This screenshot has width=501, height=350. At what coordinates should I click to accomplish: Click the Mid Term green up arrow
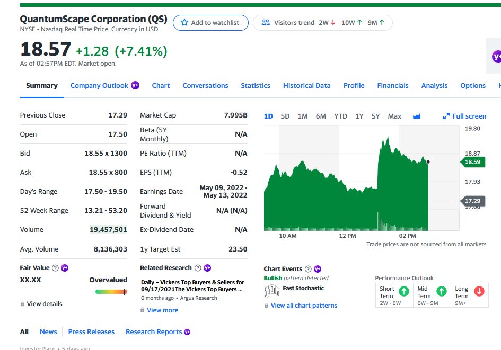click(442, 291)
